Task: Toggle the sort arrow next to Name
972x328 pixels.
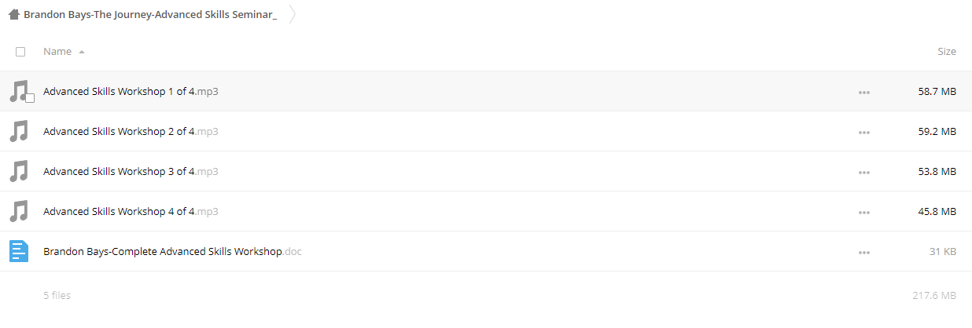Action: [82, 52]
